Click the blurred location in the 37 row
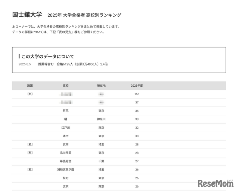 [101, 103]
